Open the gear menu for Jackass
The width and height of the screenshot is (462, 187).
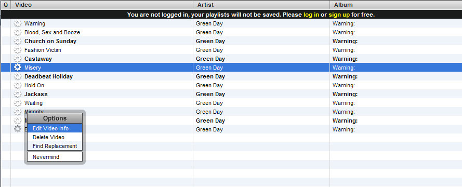click(x=18, y=94)
